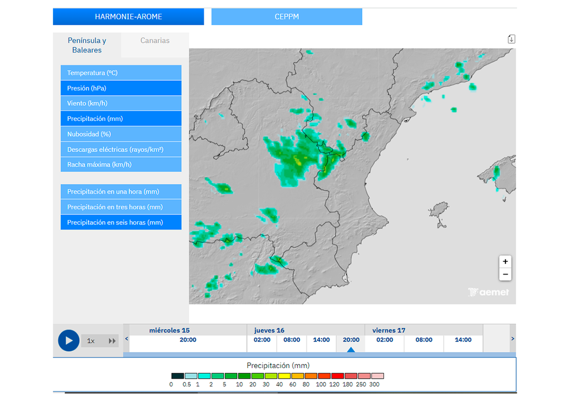Switch to the CEPPM model tab
Image resolution: width=570 pixels, height=401 pixels.
click(x=287, y=17)
